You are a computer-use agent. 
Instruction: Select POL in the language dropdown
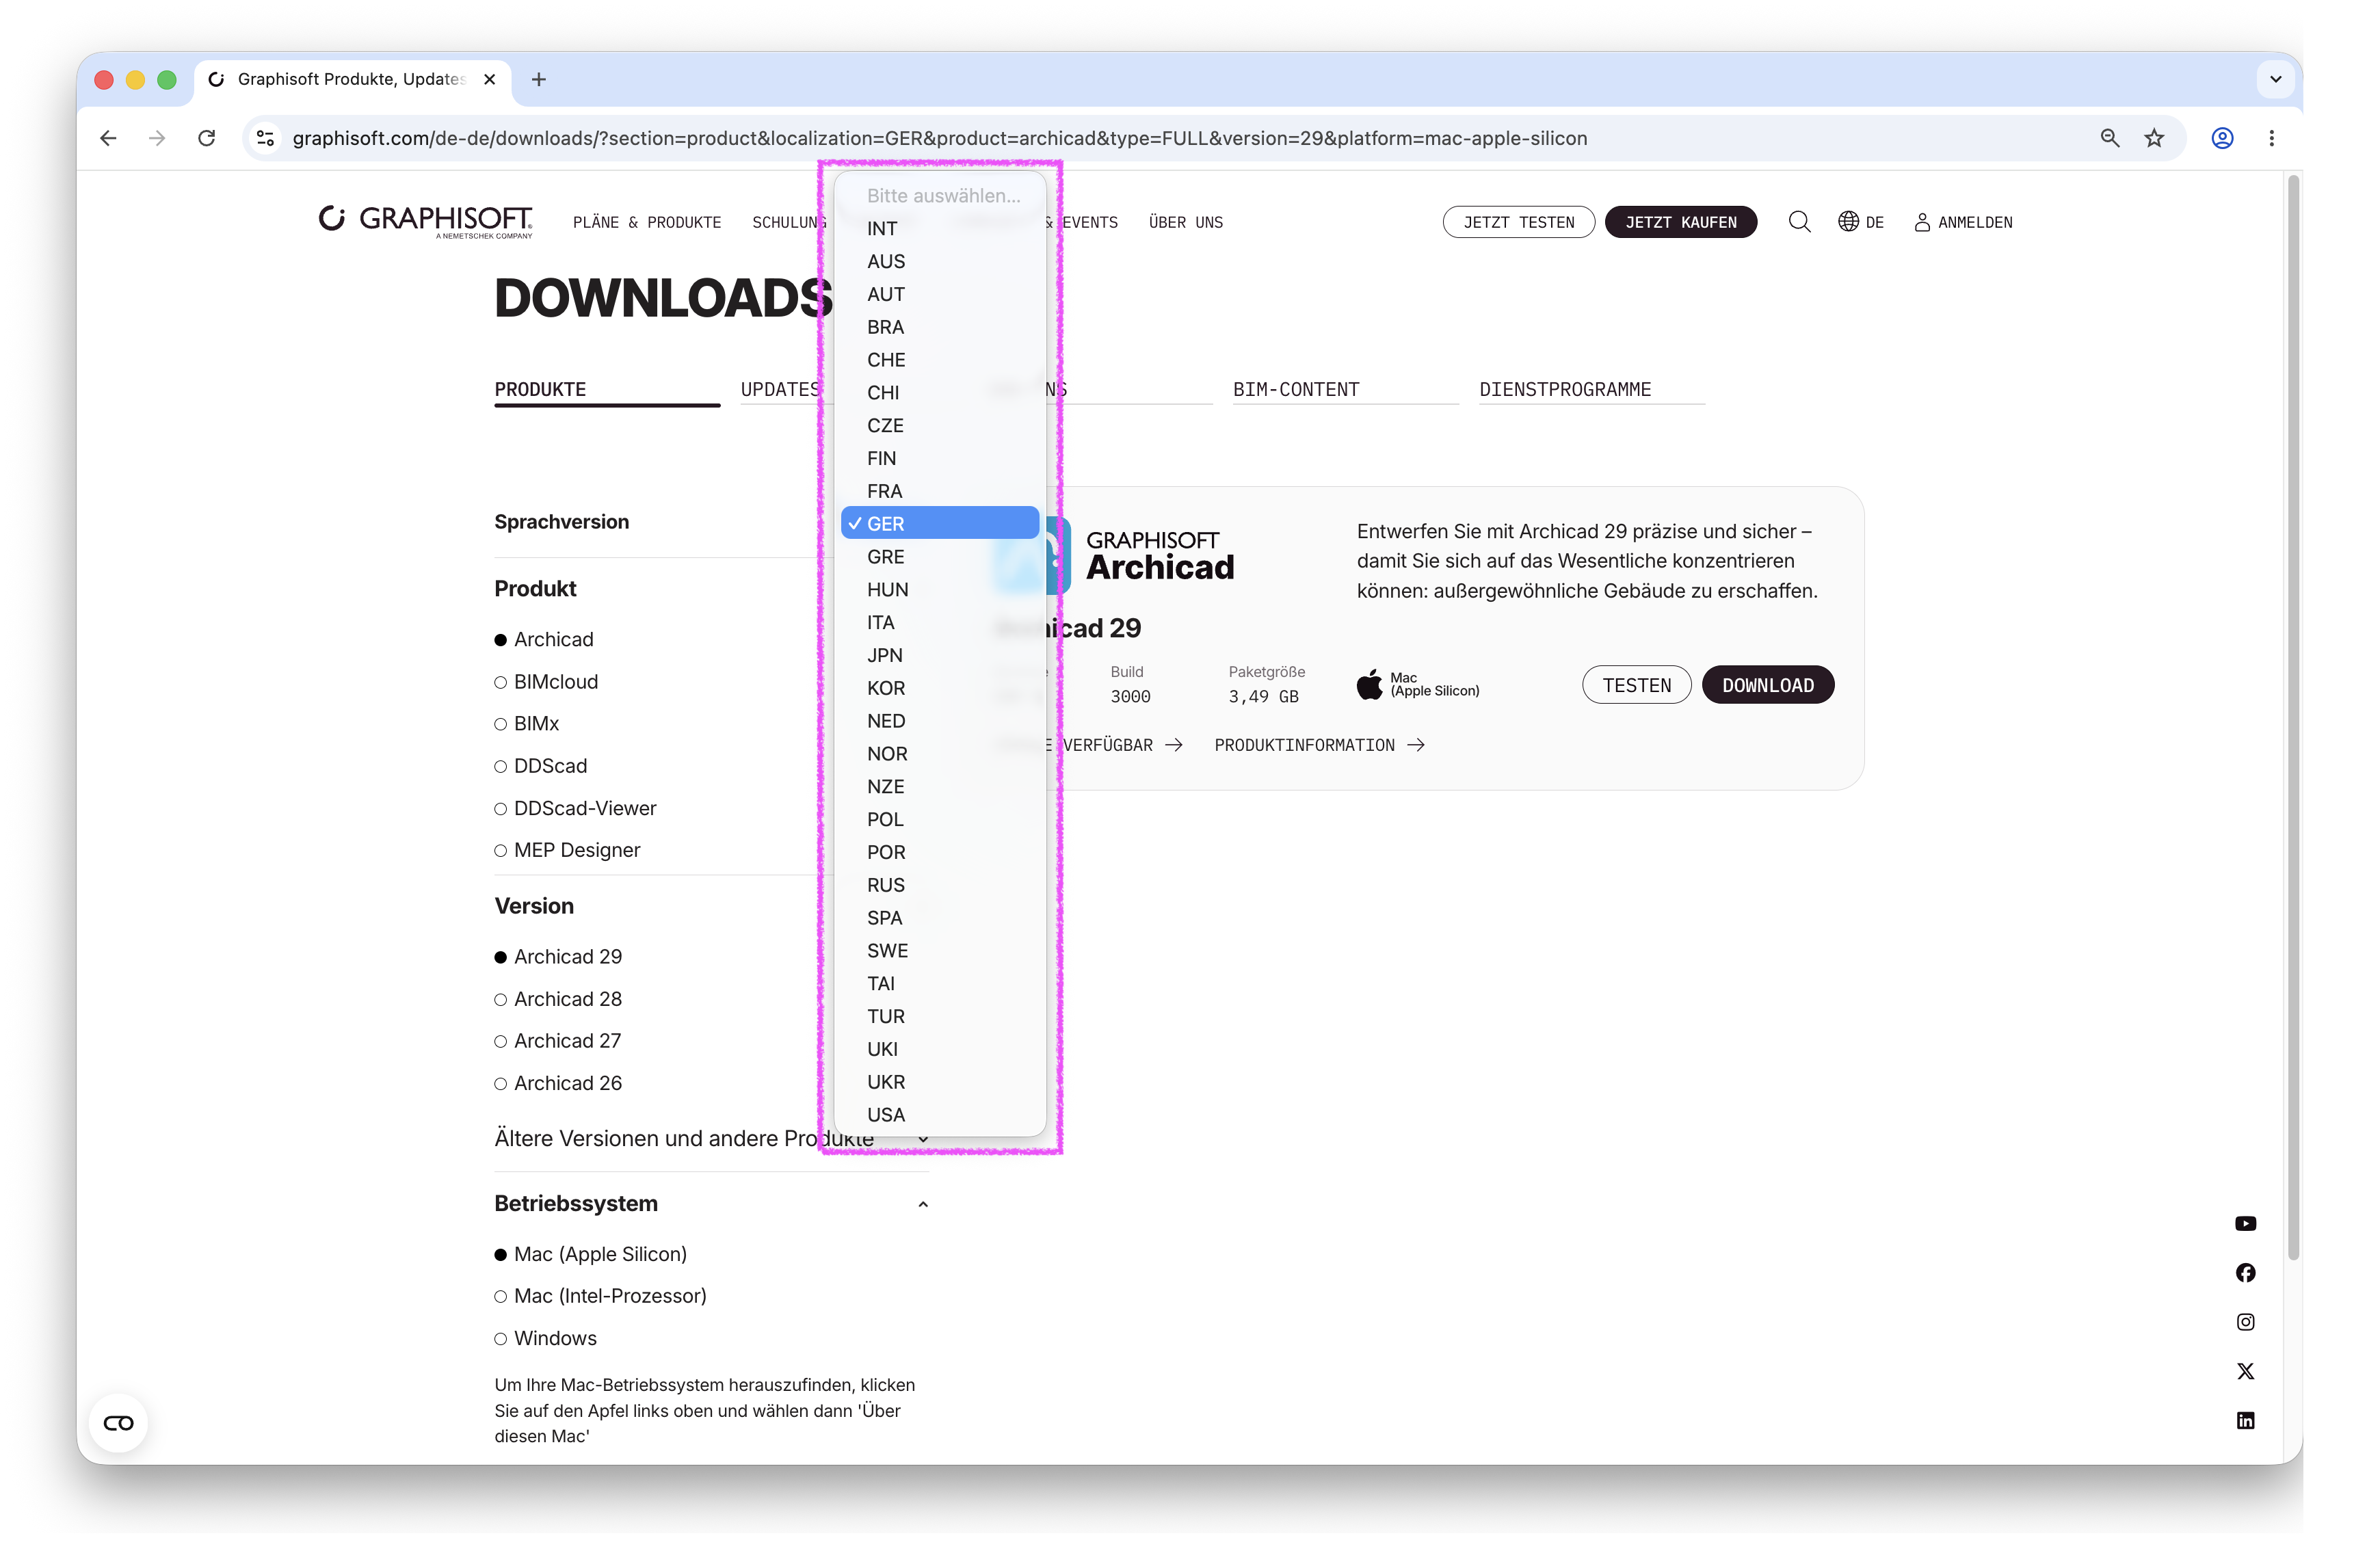940,819
